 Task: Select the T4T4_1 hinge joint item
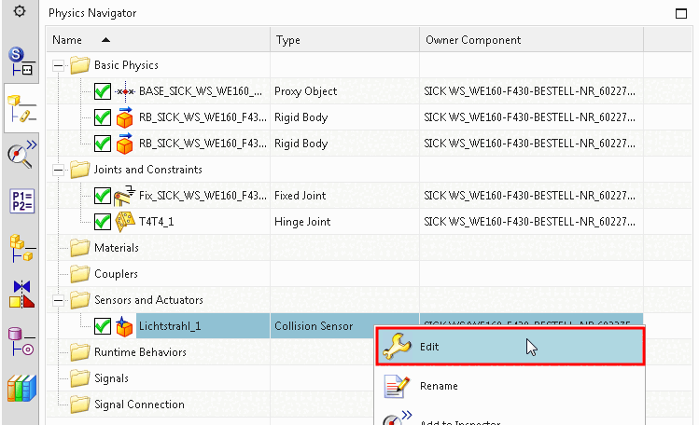point(159,222)
